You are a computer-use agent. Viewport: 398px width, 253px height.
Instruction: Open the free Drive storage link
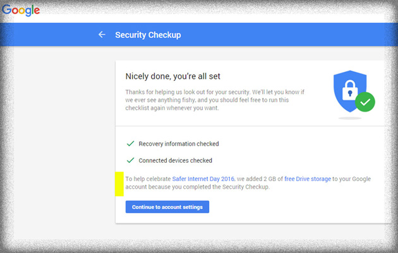308,179
